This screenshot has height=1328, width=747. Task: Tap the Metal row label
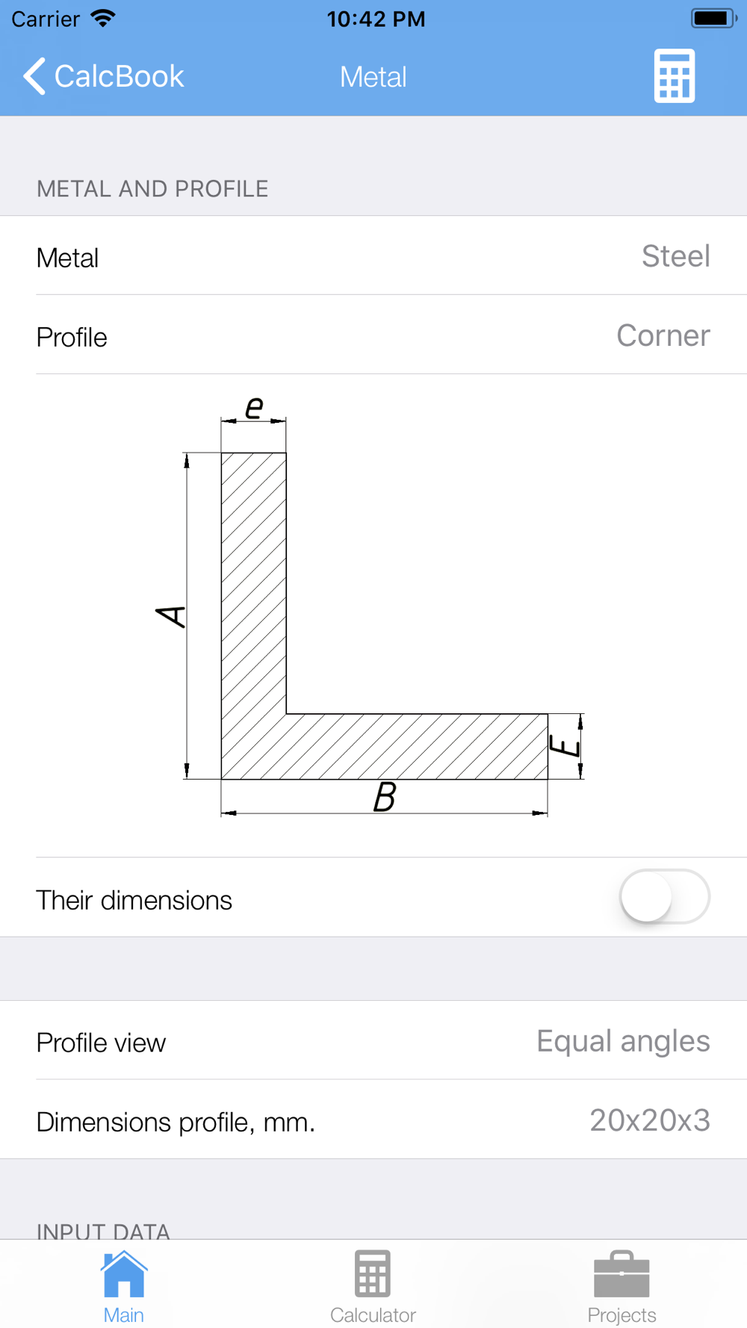point(67,258)
